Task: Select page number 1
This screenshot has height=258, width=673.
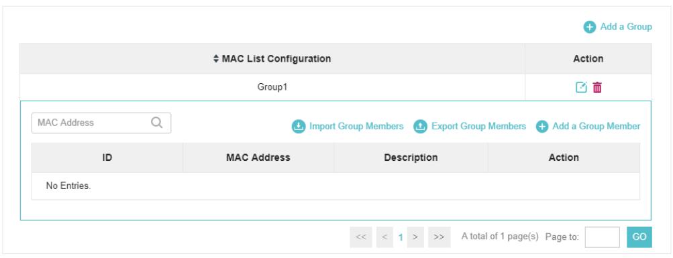Action: pos(401,237)
